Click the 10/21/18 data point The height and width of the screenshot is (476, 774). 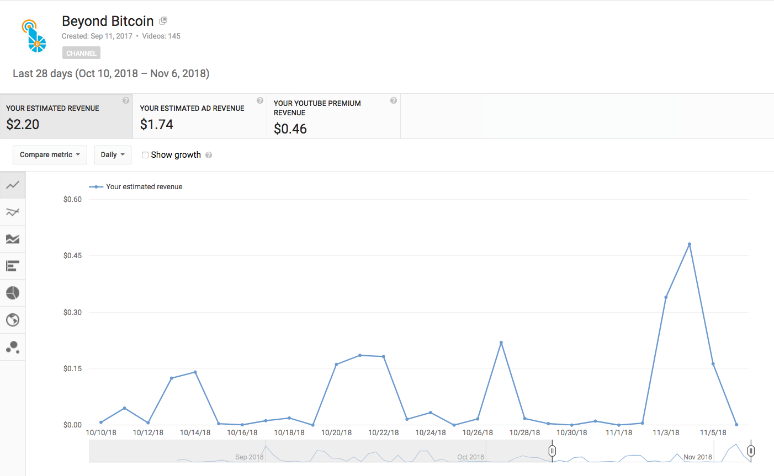click(360, 355)
